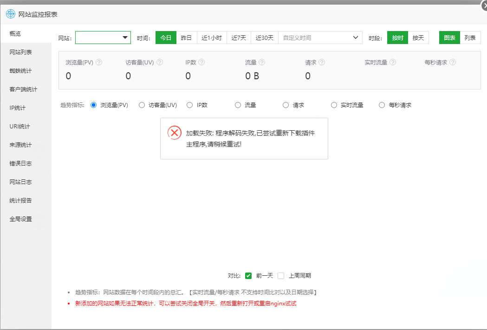Select the 流量 trend radio button
Viewport: 487px width, 330px height.
(x=238, y=105)
